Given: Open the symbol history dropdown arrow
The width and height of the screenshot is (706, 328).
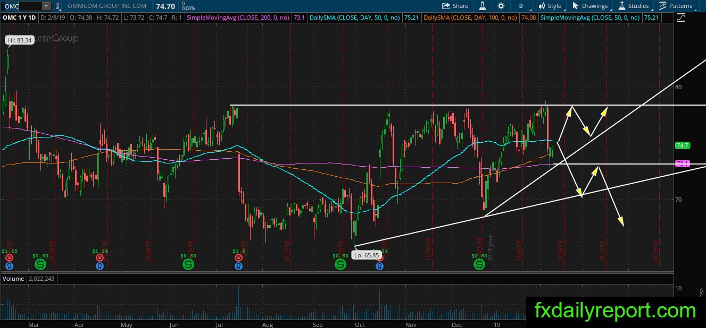Looking at the screenshot, I should [x=46, y=6].
